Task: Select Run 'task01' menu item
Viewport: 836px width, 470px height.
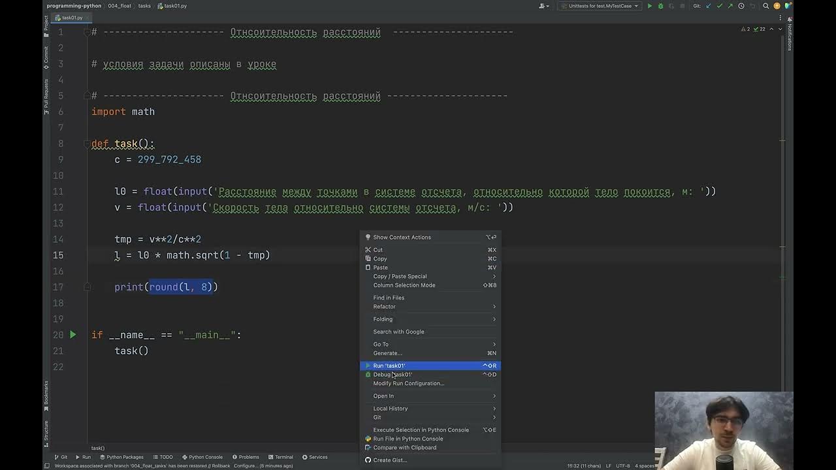Action: [430, 366]
